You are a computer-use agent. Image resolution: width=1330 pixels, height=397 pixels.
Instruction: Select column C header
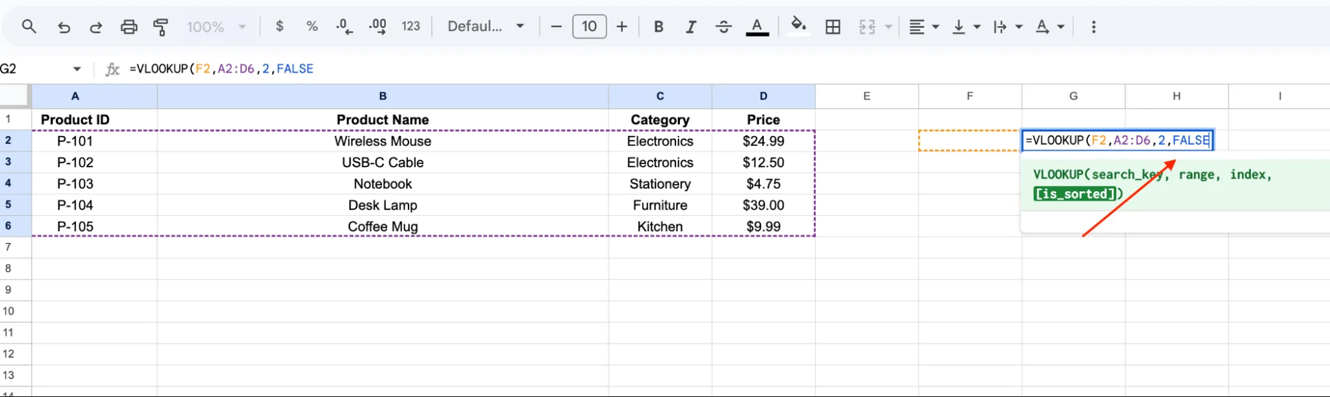[660, 96]
